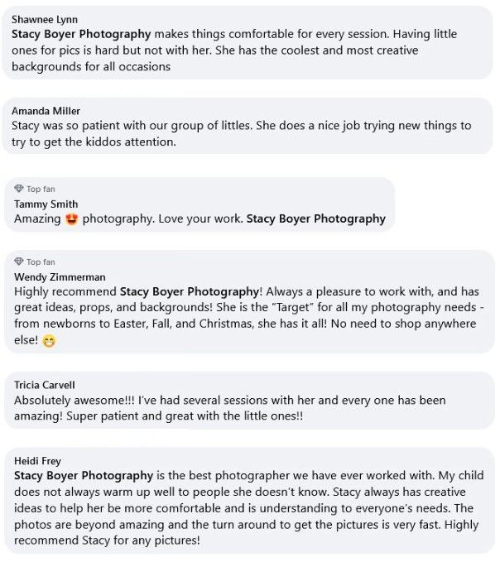Click Stacy Boyer Photography tag in Wendy Zimmerman's comment
The height and width of the screenshot is (562, 500).
190,291
